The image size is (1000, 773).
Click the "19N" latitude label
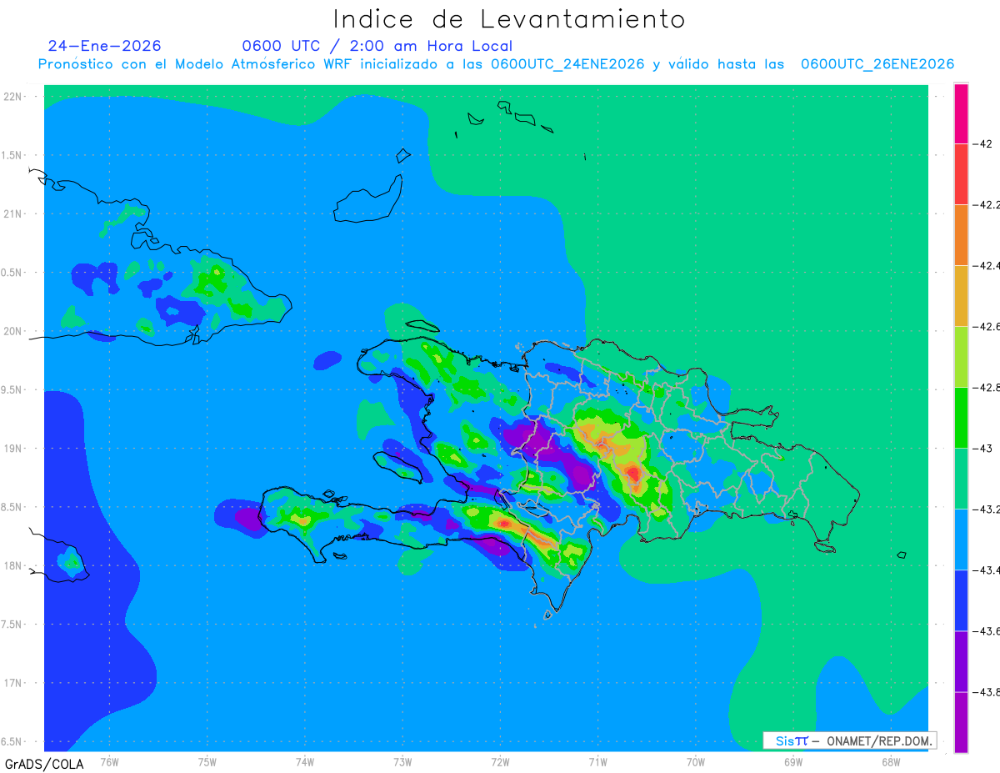(13, 449)
